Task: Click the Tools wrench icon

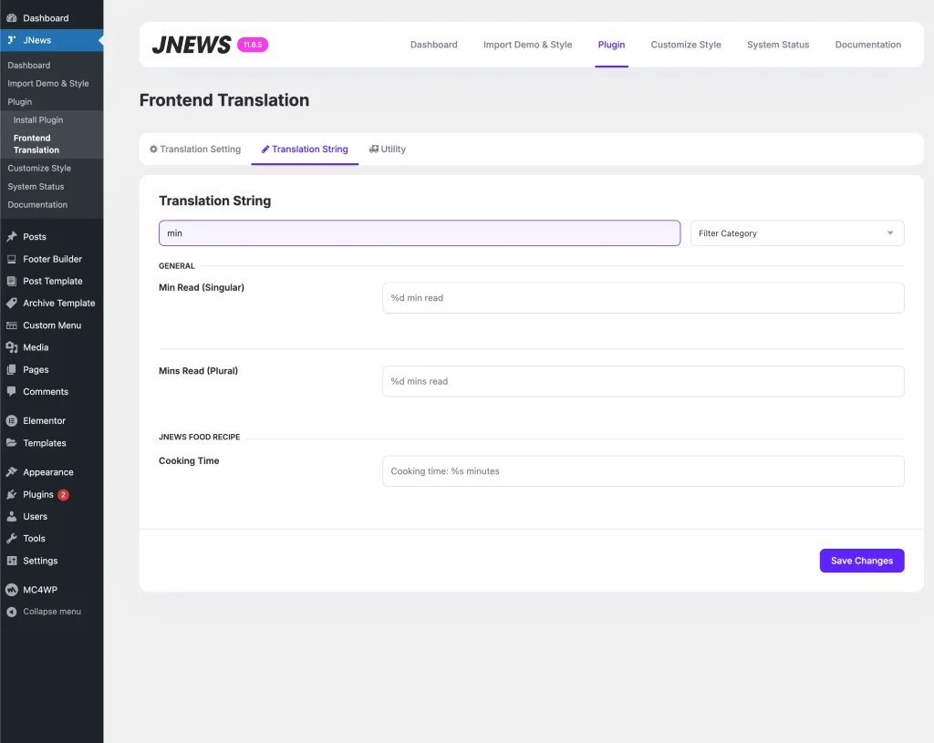Action: tap(12, 539)
